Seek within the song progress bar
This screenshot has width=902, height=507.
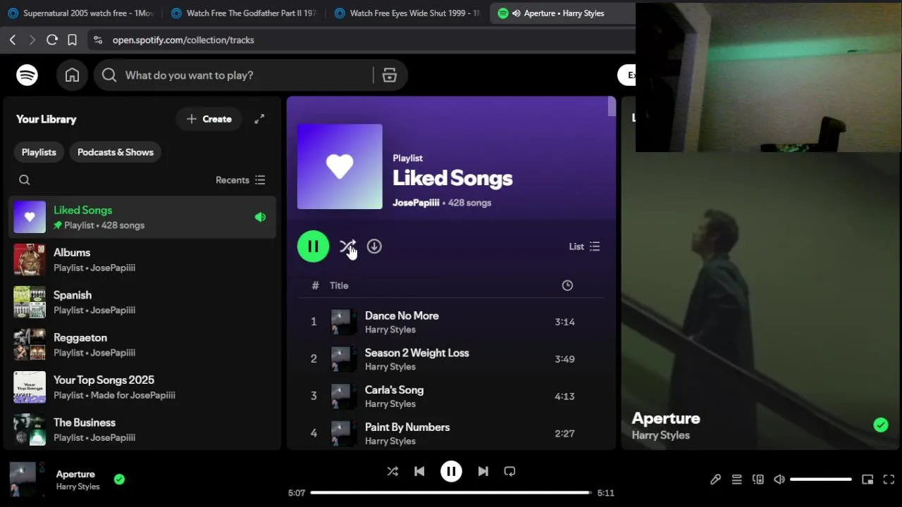[451, 493]
